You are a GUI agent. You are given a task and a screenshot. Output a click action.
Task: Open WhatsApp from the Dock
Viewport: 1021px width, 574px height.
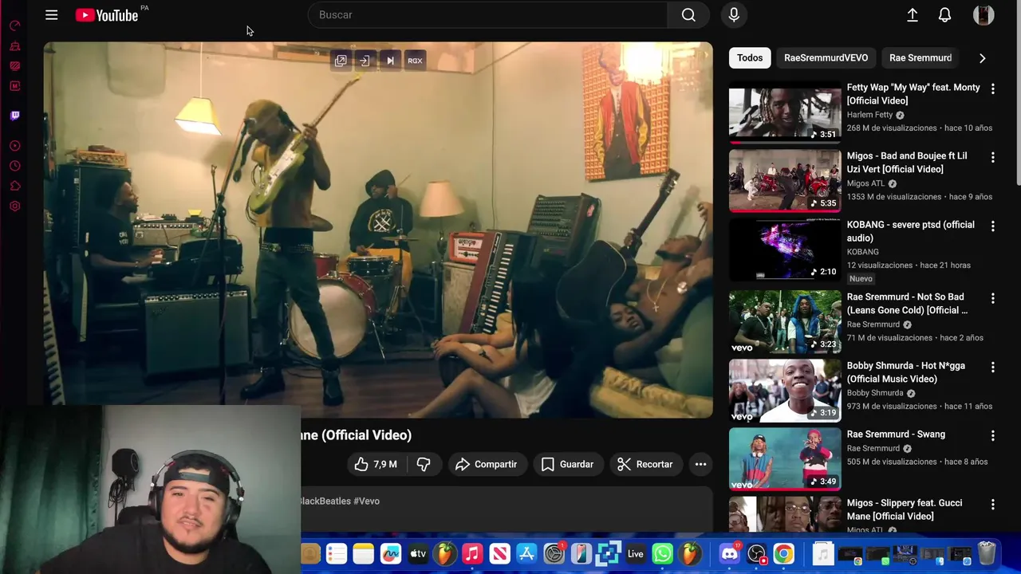click(662, 553)
